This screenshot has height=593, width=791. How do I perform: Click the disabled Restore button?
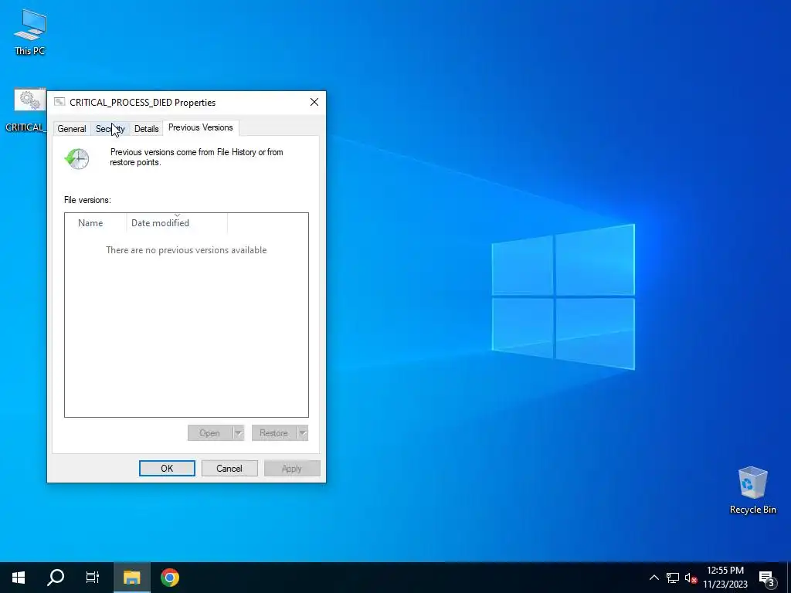coord(274,432)
